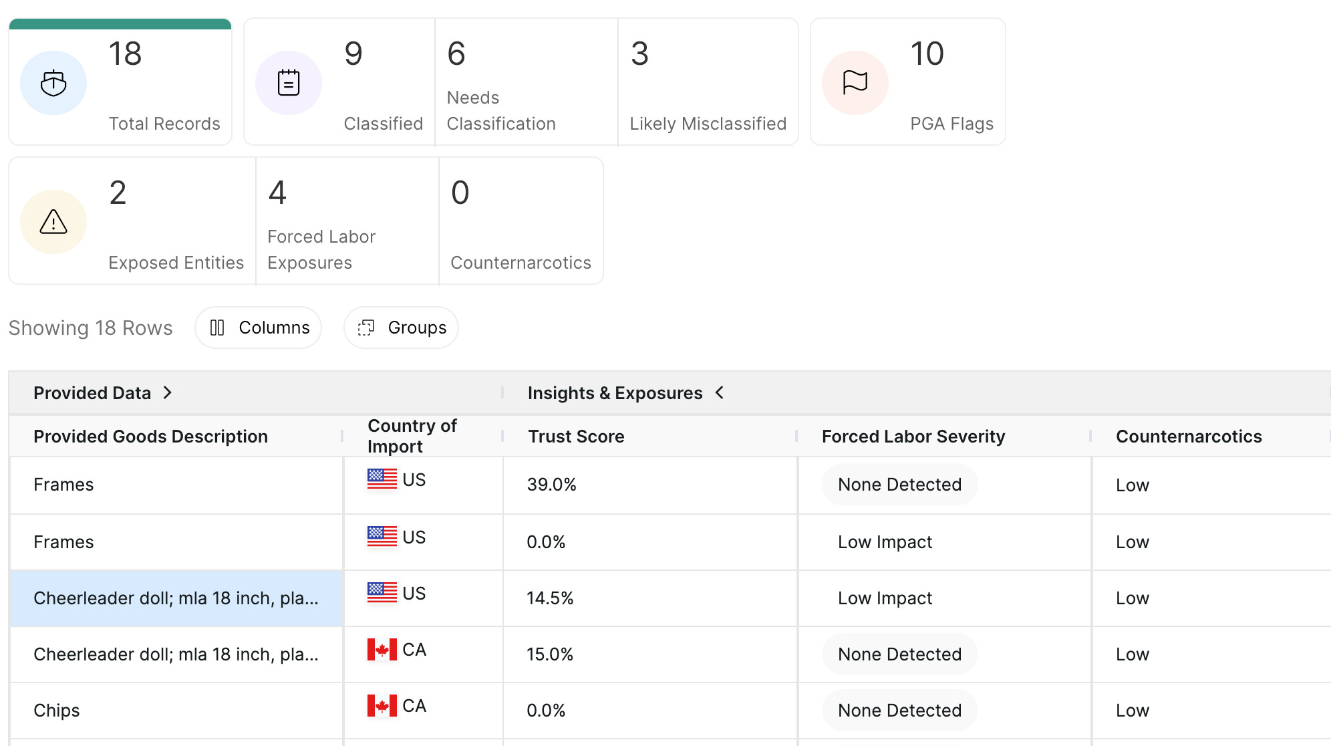Open the Groups options
This screenshot has height=746, width=1331.
(x=401, y=328)
